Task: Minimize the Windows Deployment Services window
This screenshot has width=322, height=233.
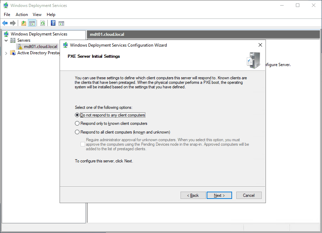Action: 282,5
